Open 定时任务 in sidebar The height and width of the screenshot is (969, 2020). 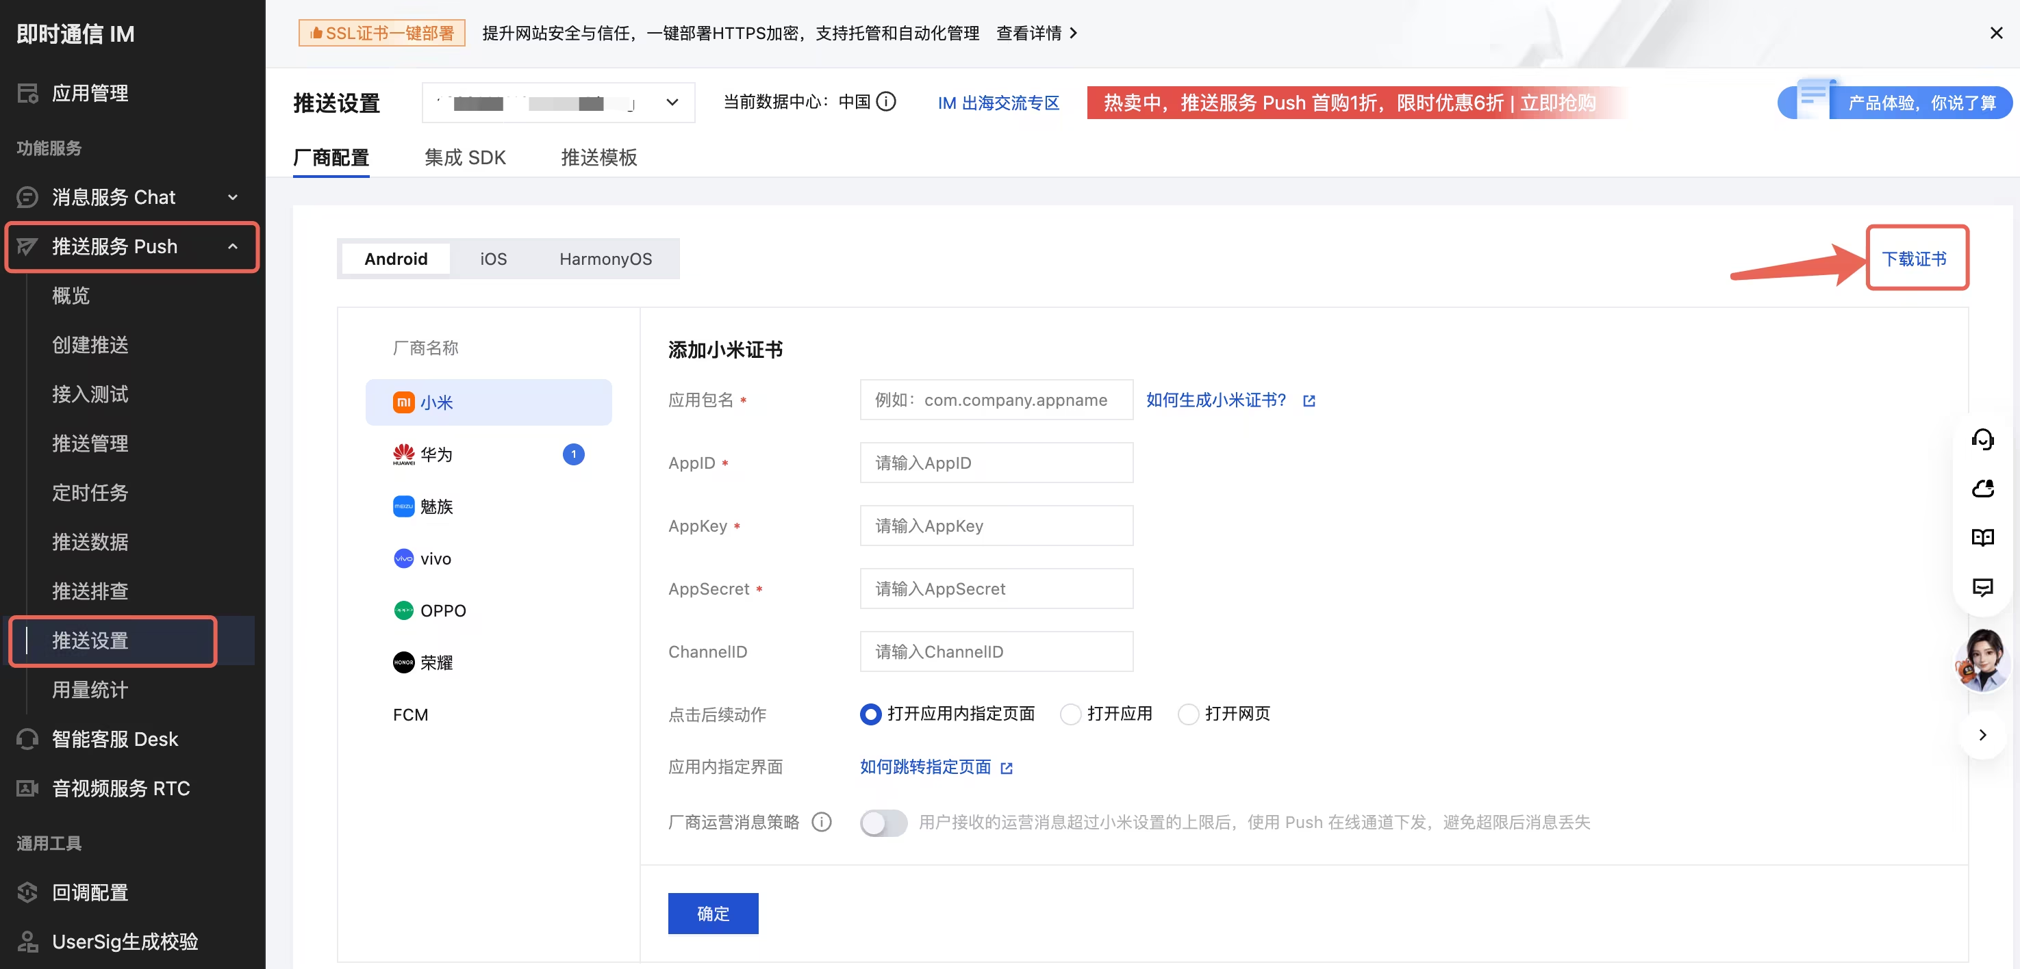coord(90,492)
